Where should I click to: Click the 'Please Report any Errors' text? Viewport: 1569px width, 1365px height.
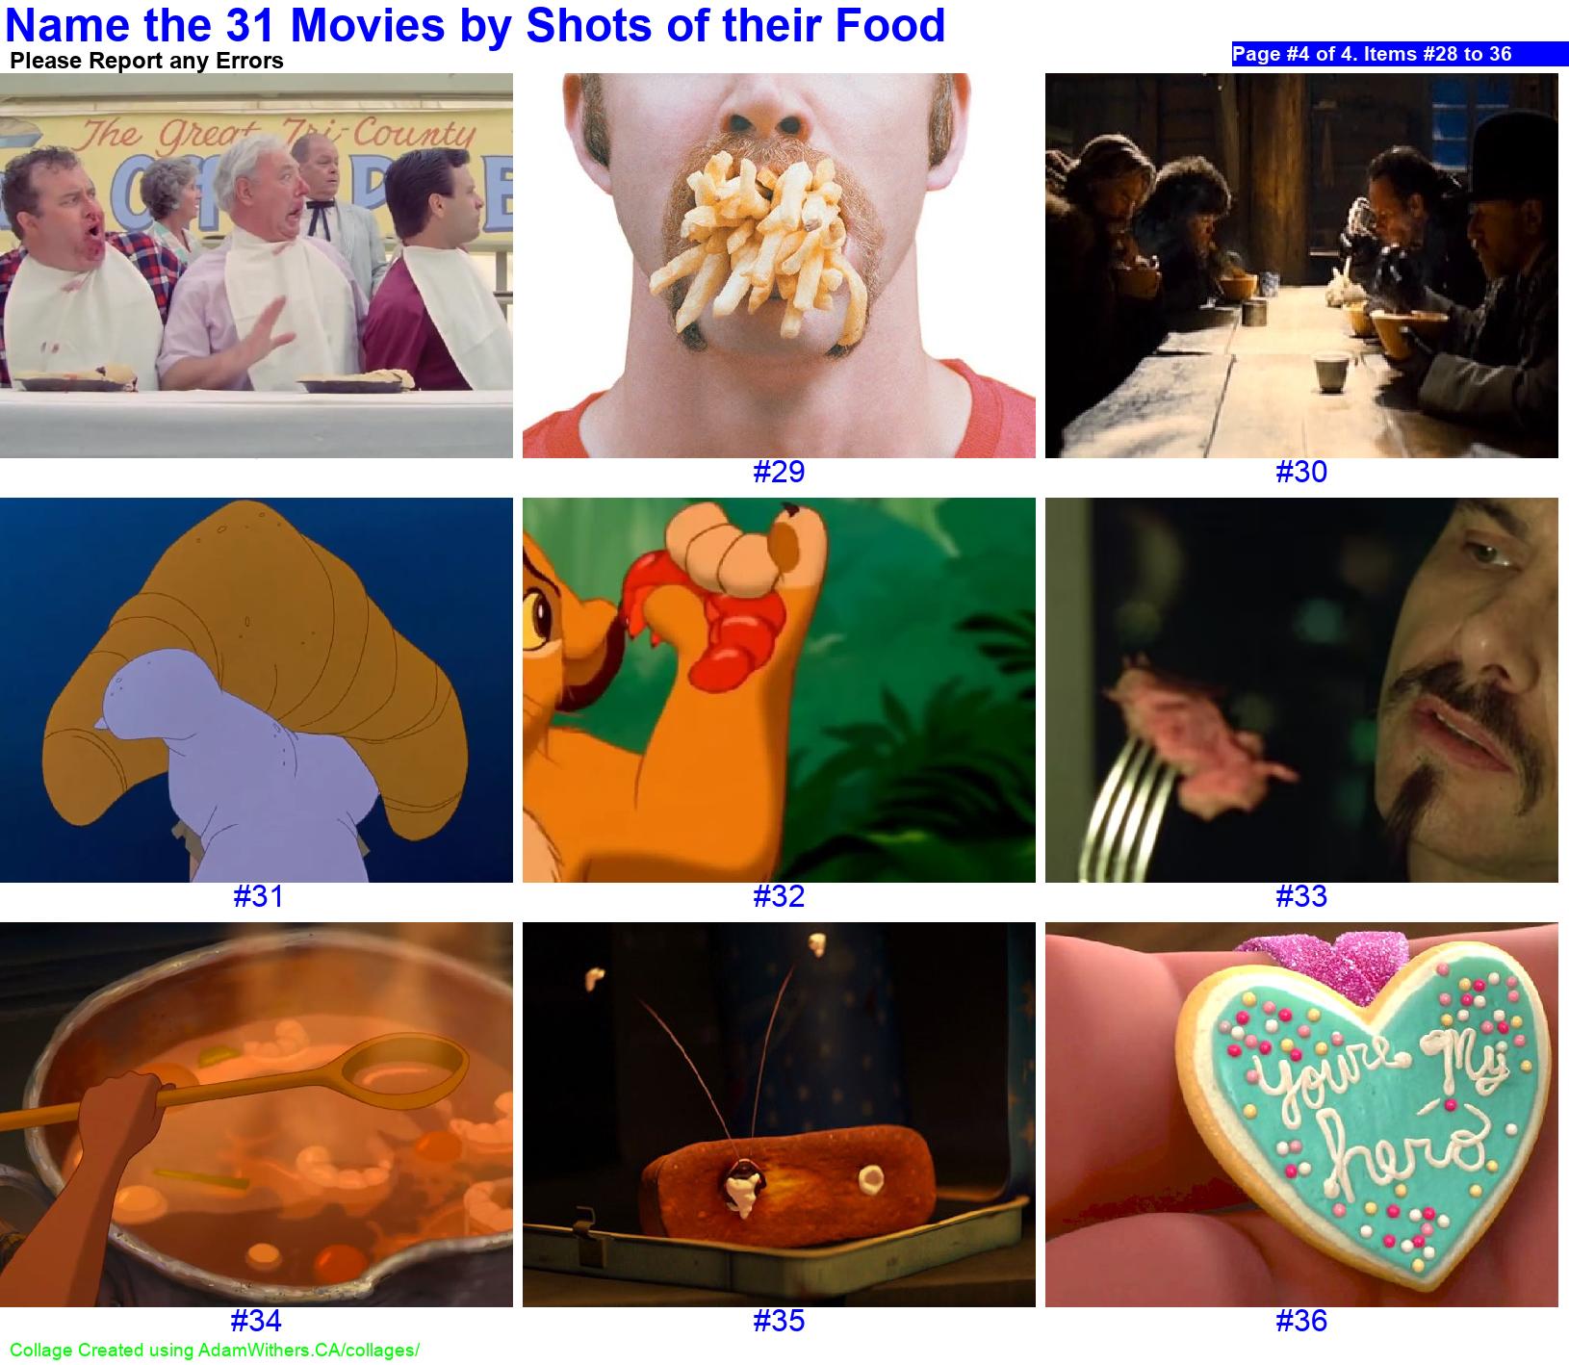146,62
